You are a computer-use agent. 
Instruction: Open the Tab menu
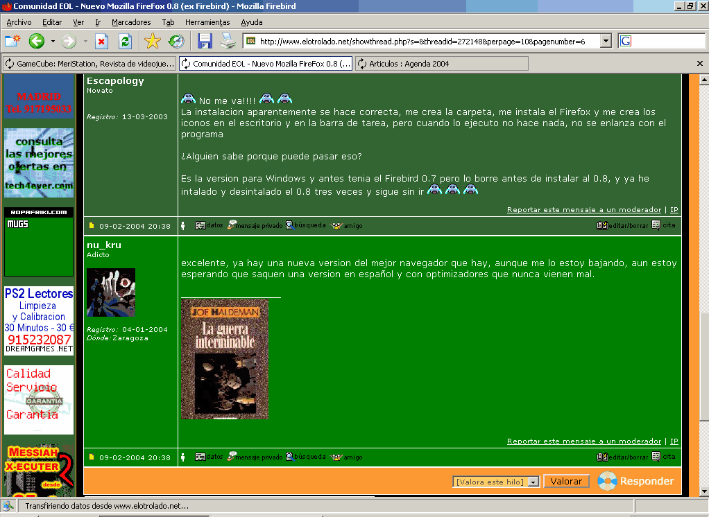coord(168,22)
